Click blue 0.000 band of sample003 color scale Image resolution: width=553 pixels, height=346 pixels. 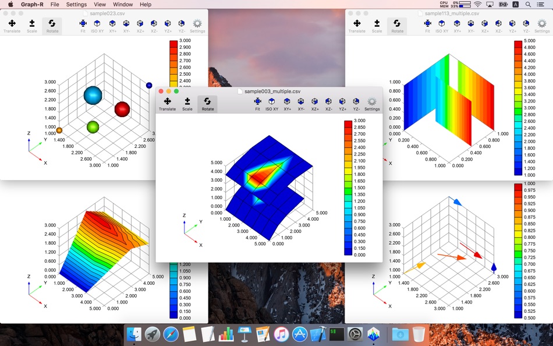[x=348, y=252]
